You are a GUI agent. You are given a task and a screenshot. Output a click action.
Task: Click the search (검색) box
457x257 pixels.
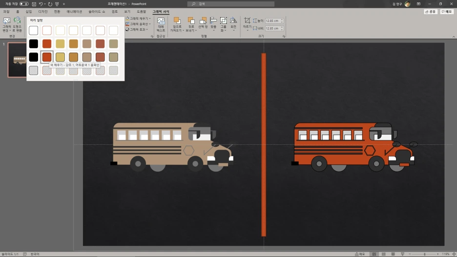(231, 4)
